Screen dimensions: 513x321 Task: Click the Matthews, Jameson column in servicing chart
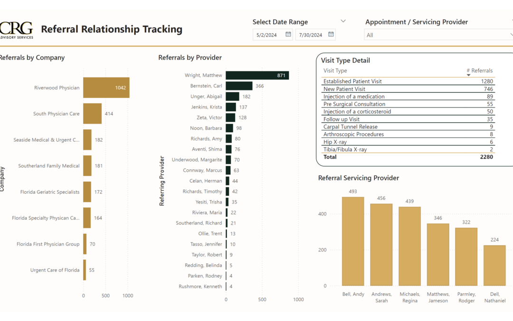(x=438, y=254)
